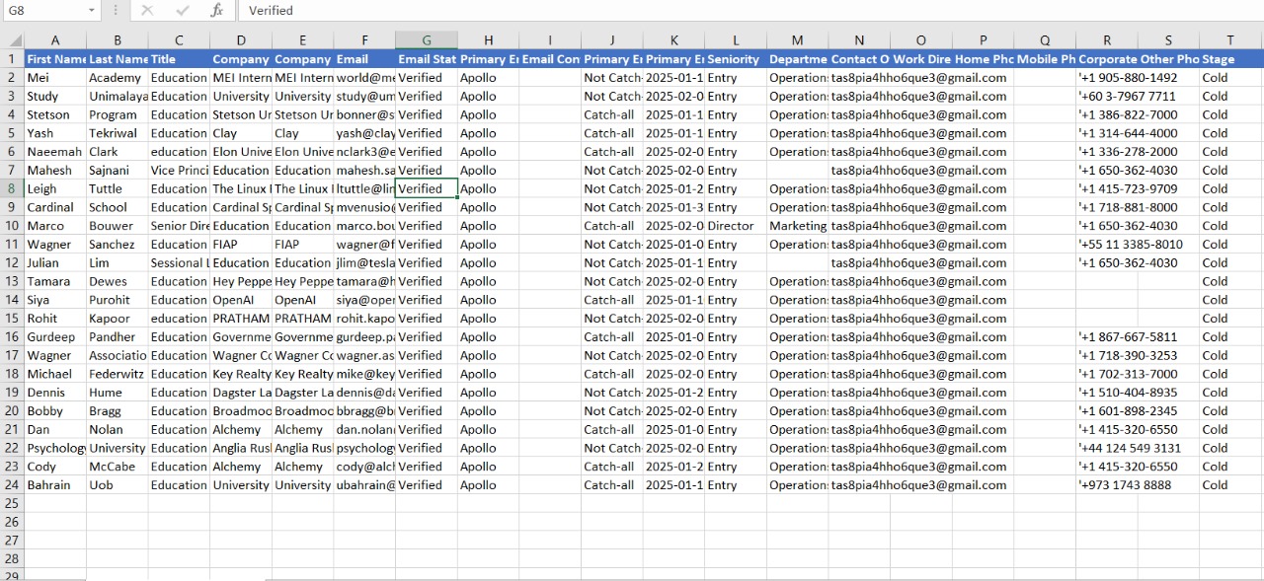1264x581 pixels.
Task: Click the formula bar text containing Verified
Action: [271, 10]
